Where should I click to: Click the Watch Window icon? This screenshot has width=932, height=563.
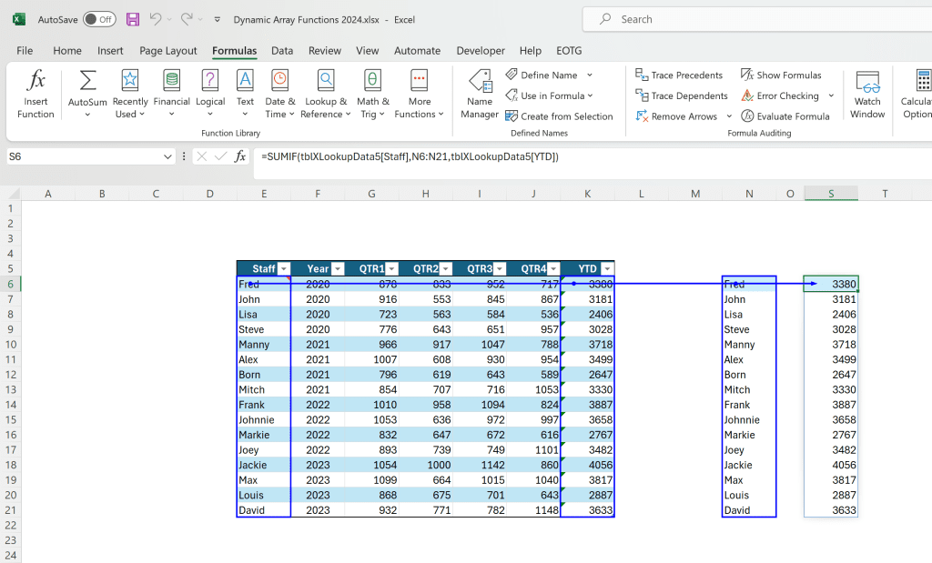[x=867, y=94]
